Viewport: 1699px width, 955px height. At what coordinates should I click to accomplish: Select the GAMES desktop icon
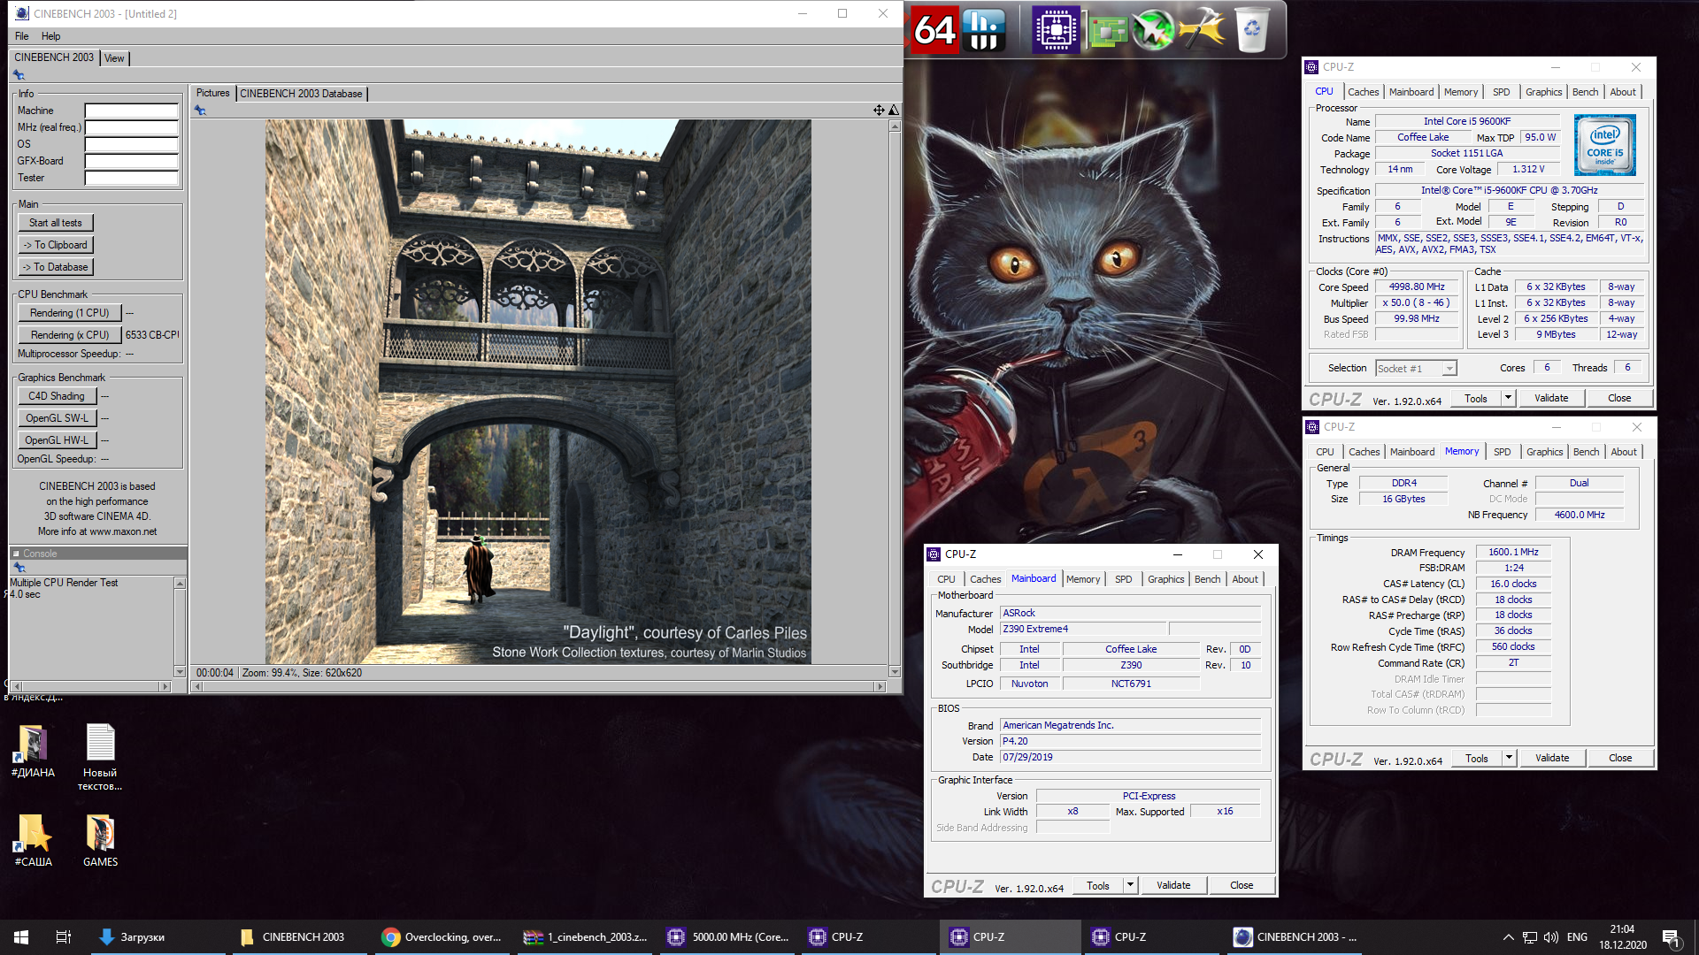tap(100, 841)
